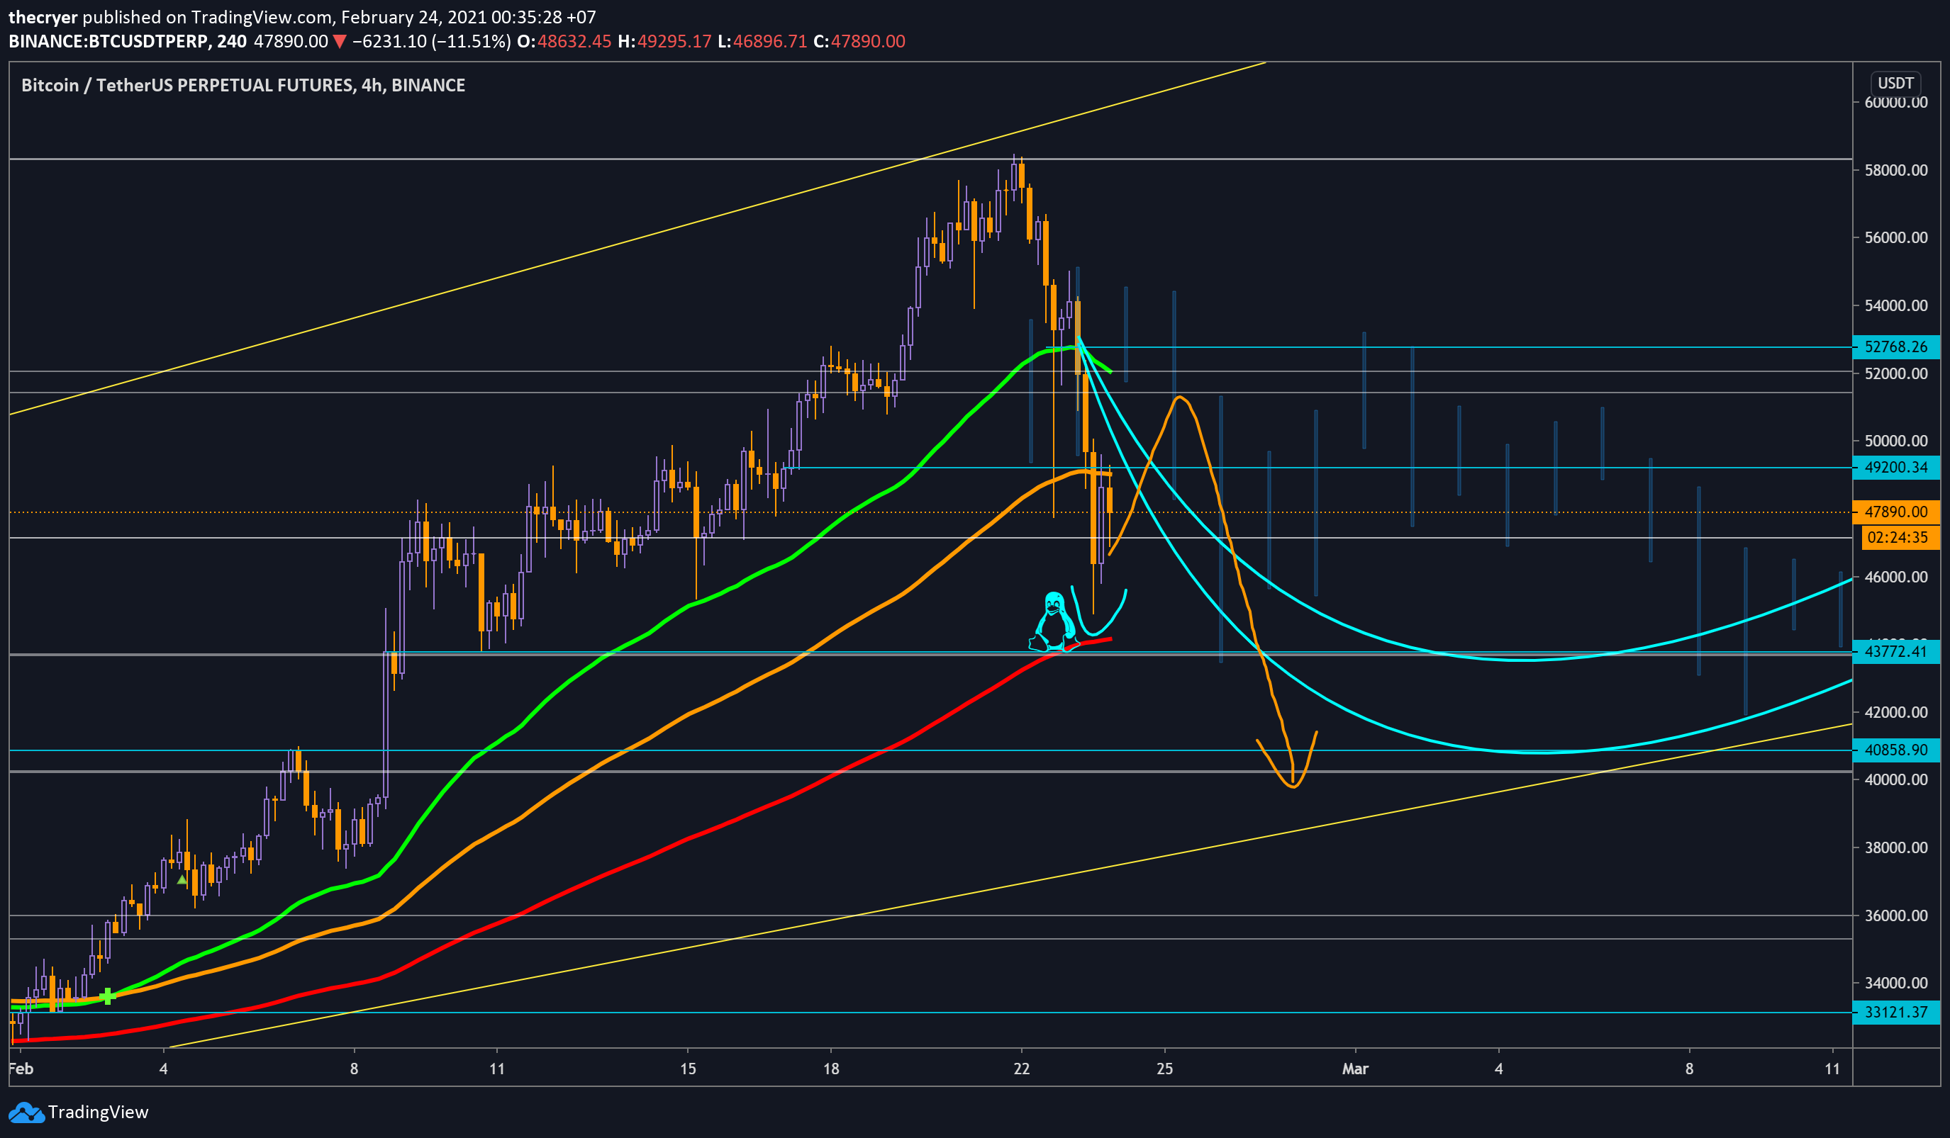1950x1138 pixels.
Task: Click the 58000.00 price axis value
Action: 1896,170
